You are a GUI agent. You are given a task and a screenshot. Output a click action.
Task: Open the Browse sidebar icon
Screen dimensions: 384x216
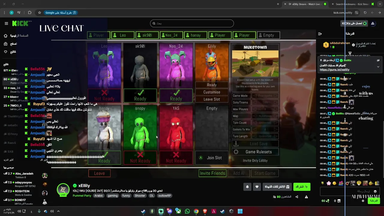coord(5,44)
